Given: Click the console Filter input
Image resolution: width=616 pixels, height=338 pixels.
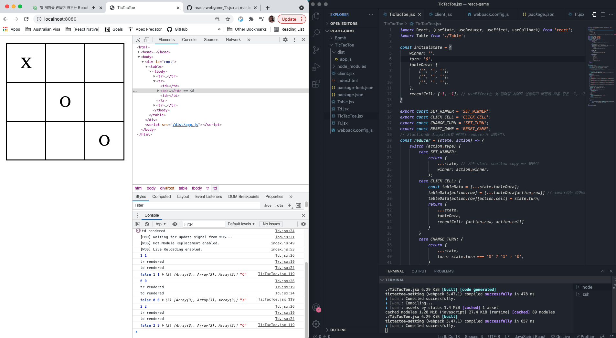Looking at the screenshot, I should (x=204, y=224).
